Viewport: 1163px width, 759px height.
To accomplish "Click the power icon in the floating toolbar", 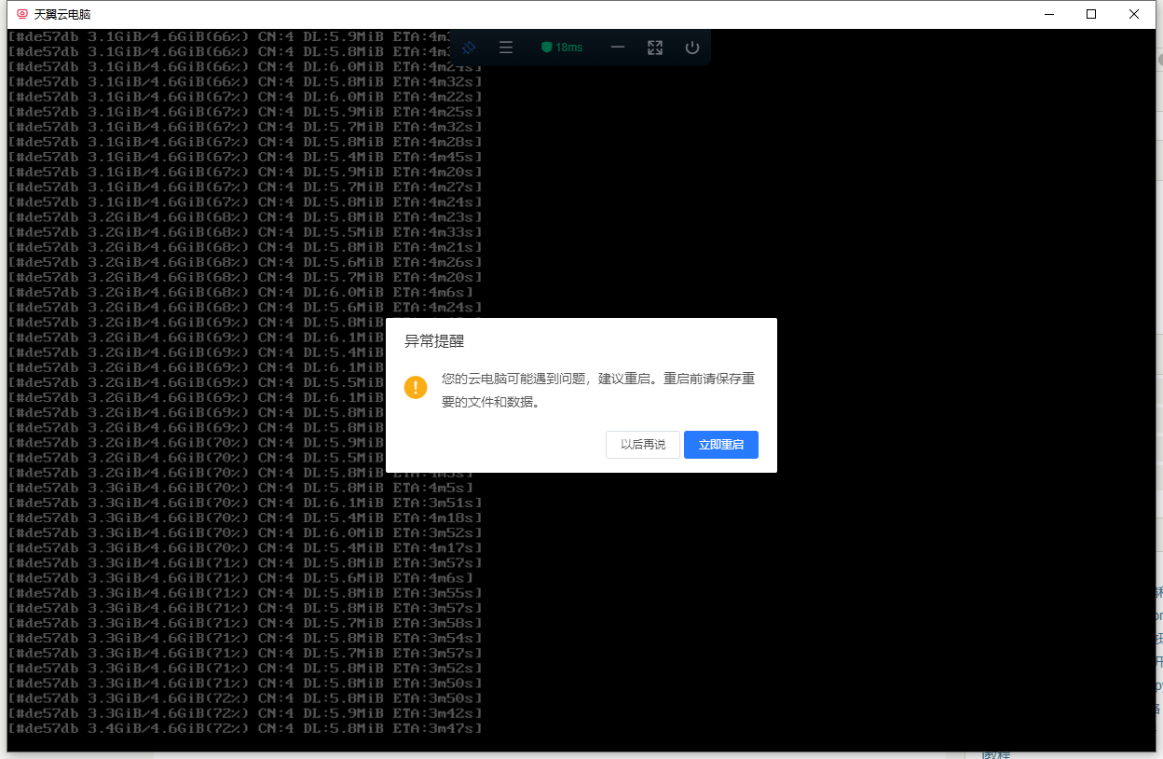I will coord(691,48).
